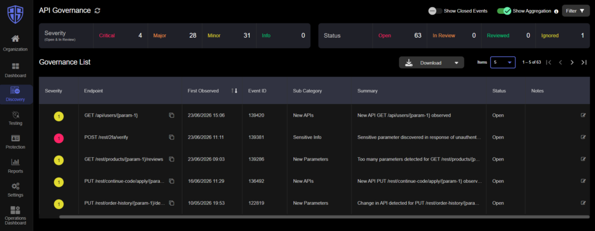The width and height of the screenshot is (595, 231).
Task: Toggle Show Aggregation switch off
Action: (504, 11)
